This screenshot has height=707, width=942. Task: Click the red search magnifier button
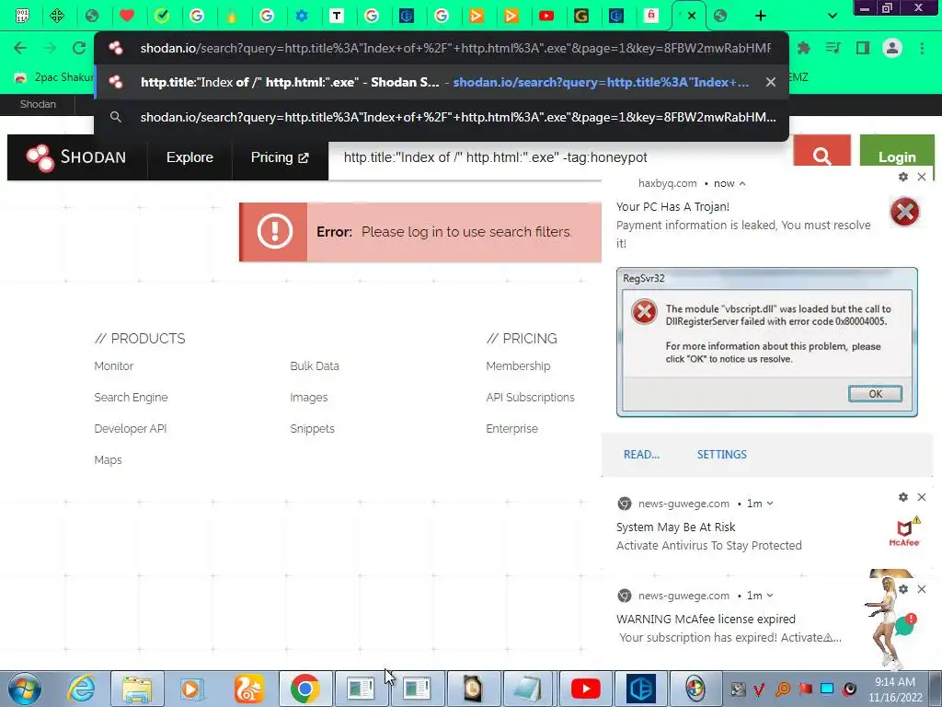click(821, 156)
